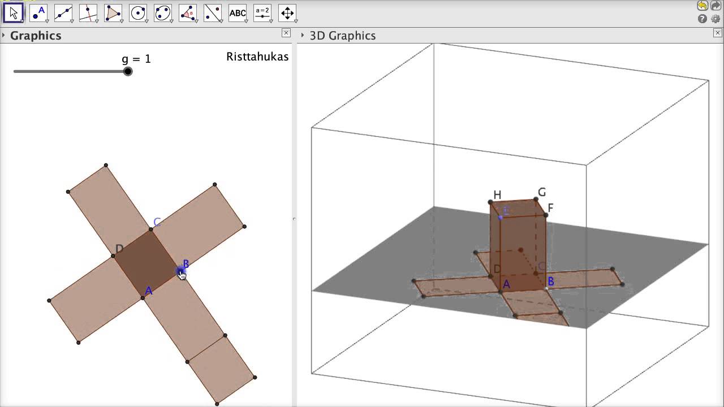Open the Angle tool's dropdown arrow

pos(195,21)
